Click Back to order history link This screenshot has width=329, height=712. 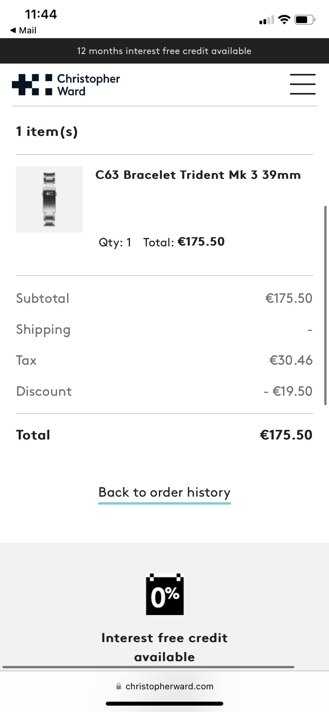164,493
